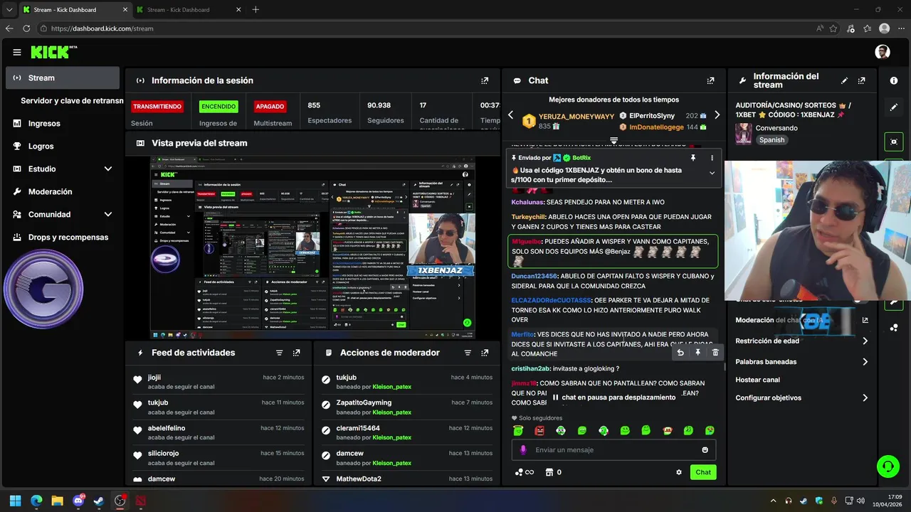Image resolution: width=911 pixels, height=512 pixels.
Task: Click the stream preview icon in right sidebar
Action: coord(894,142)
